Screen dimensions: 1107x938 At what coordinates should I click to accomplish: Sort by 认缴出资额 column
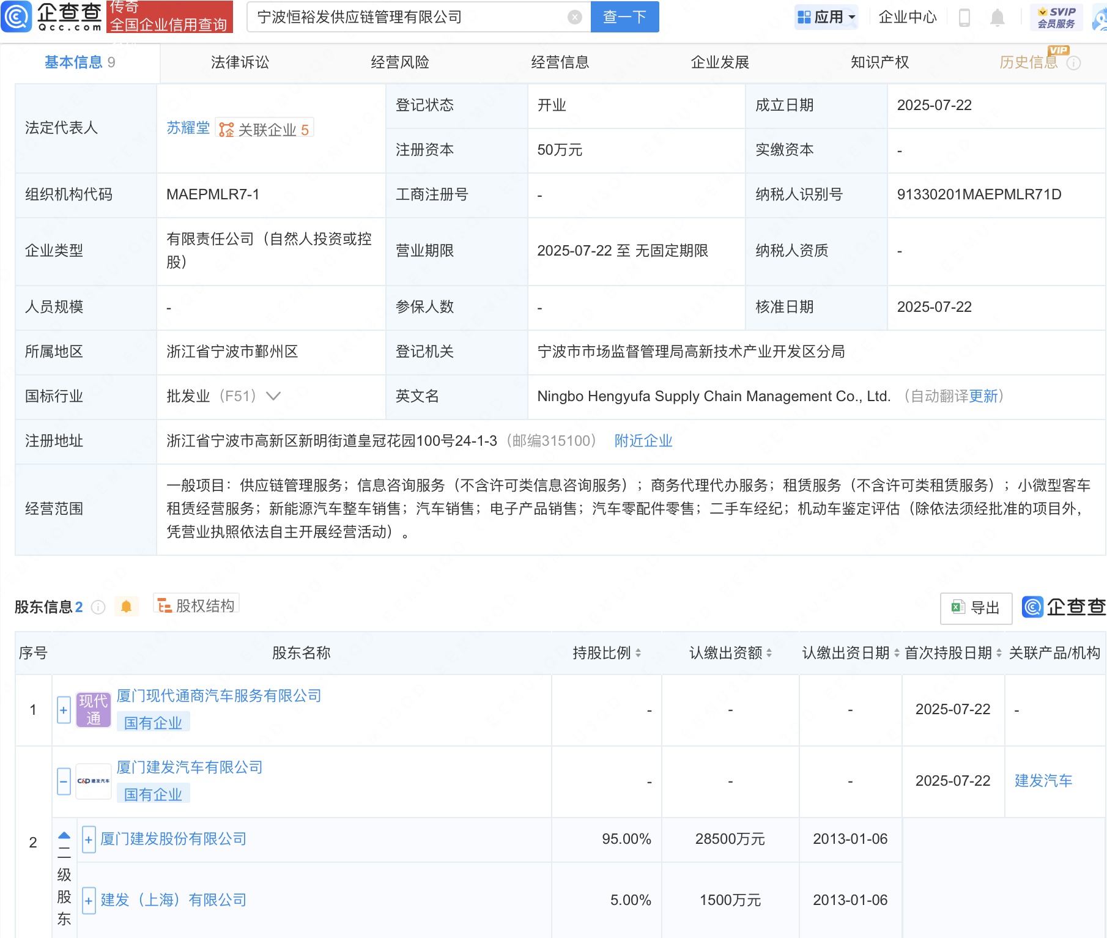click(x=769, y=653)
